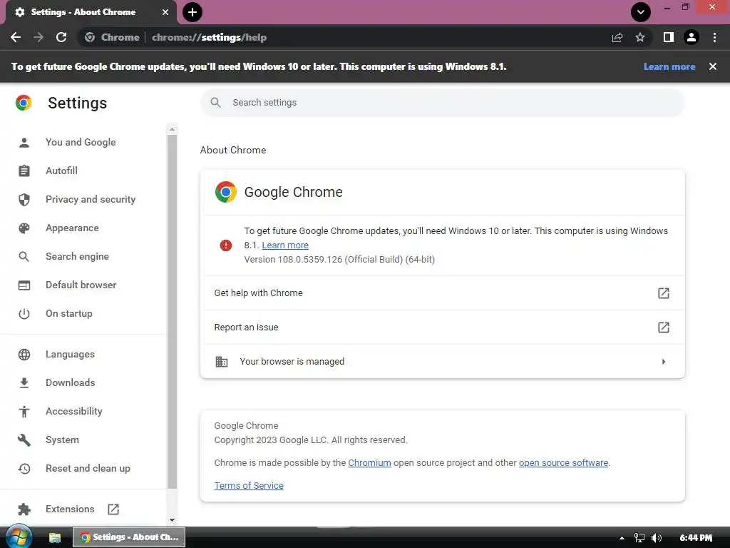Open the profile avatar menu
Screen dimensions: 730x548
[692, 37]
